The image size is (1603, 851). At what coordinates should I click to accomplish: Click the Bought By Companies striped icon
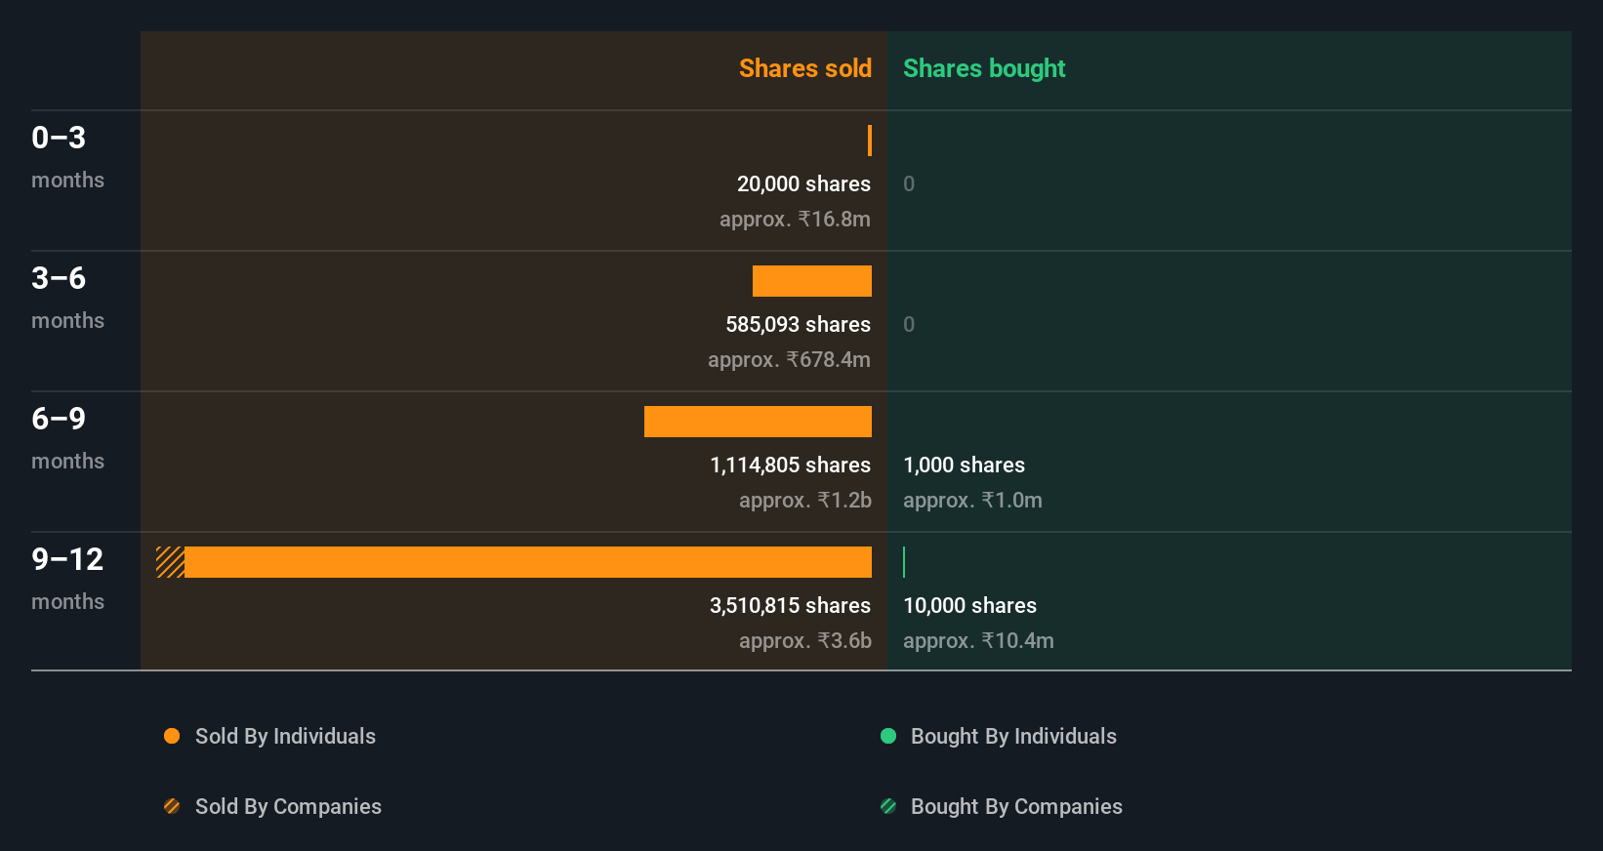click(888, 806)
